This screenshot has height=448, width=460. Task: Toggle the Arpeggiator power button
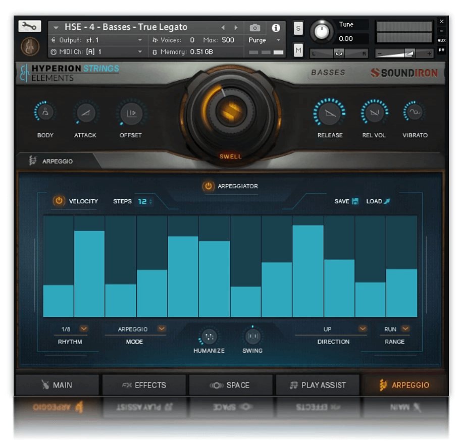click(208, 186)
